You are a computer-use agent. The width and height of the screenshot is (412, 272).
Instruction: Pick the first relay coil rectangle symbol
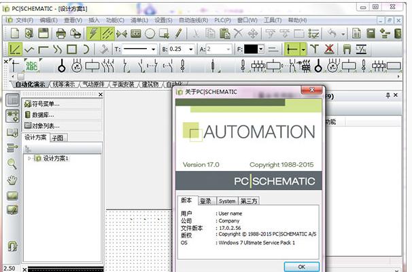[x=92, y=66]
